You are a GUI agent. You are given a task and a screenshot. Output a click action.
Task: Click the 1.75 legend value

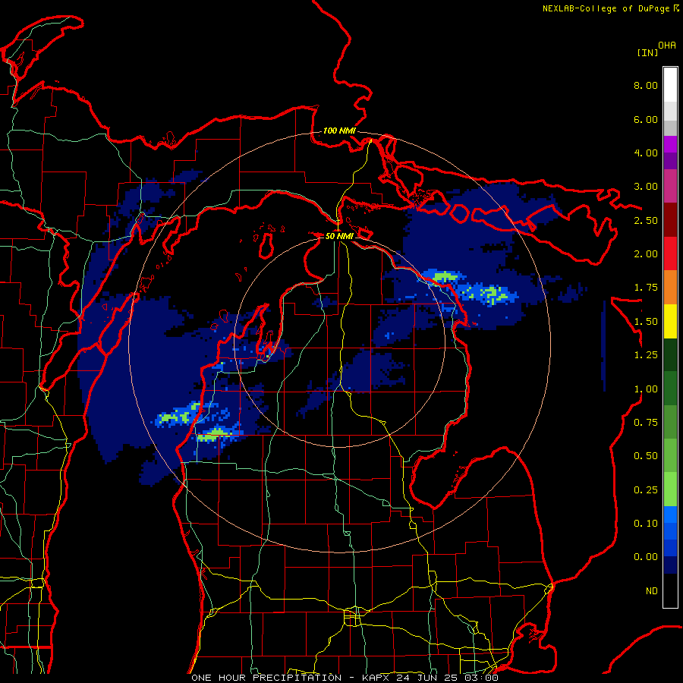pos(646,288)
